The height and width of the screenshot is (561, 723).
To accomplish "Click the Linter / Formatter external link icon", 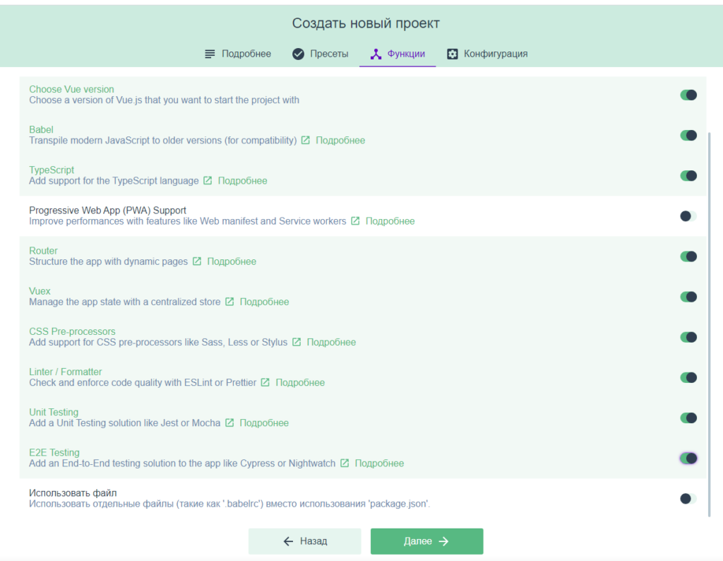I will coord(265,382).
